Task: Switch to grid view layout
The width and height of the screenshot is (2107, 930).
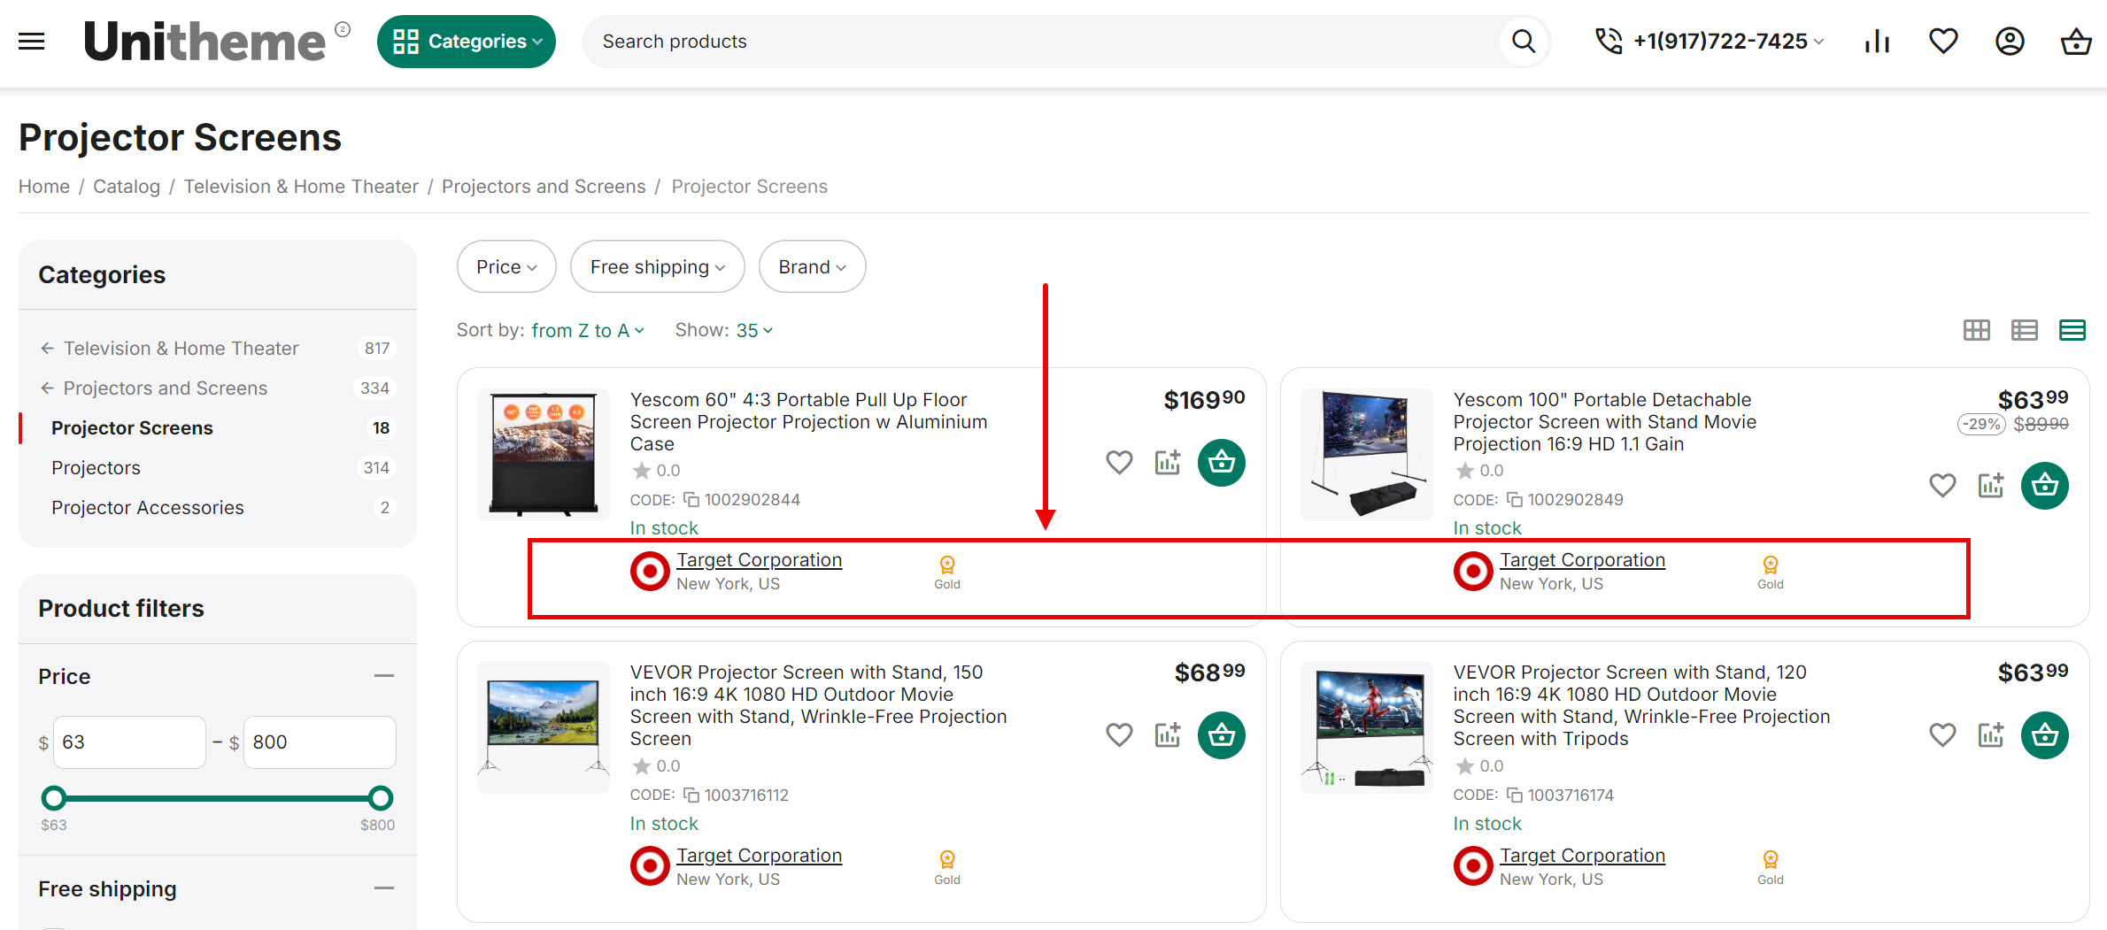Action: [1976, 330]
